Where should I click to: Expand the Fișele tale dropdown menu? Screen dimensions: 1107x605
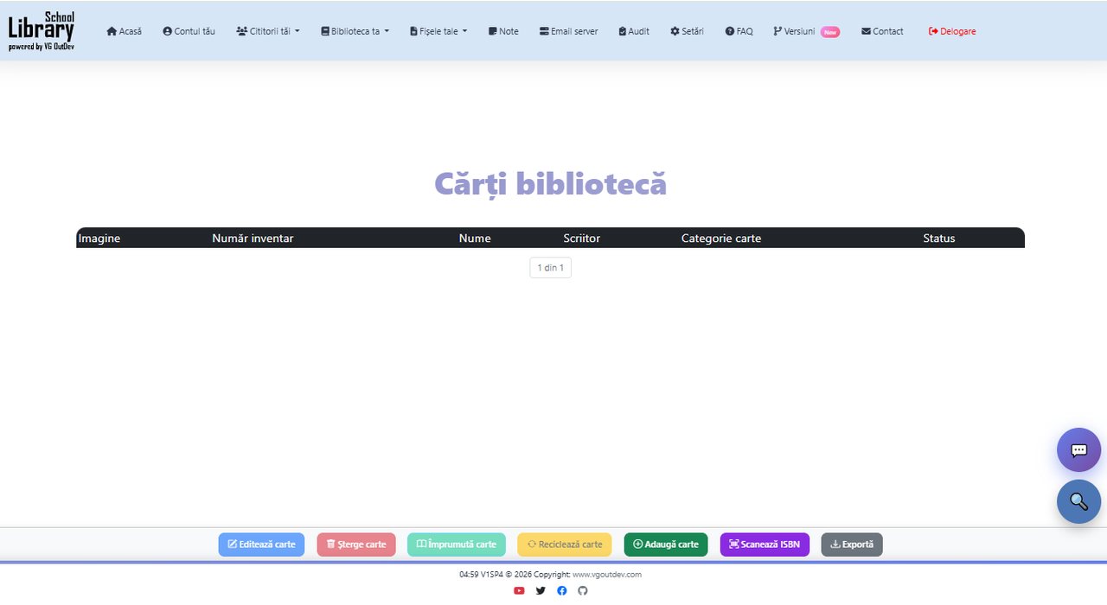click(x=438, y=31)
